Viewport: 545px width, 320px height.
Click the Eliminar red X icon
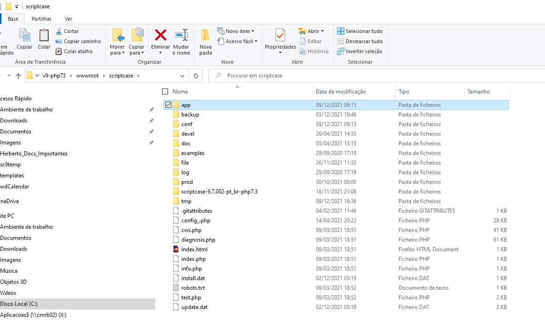(x=161, y=35)
